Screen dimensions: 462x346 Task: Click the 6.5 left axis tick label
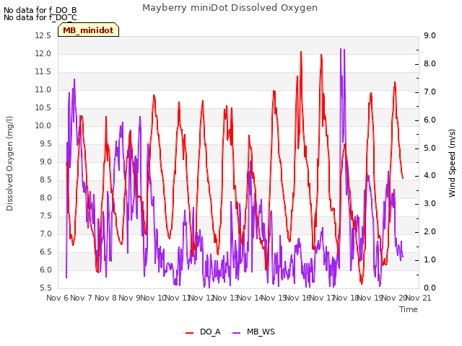tap(45, 252)
